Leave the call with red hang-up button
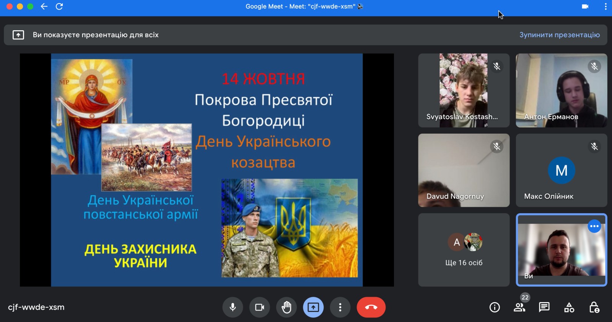 371,307
